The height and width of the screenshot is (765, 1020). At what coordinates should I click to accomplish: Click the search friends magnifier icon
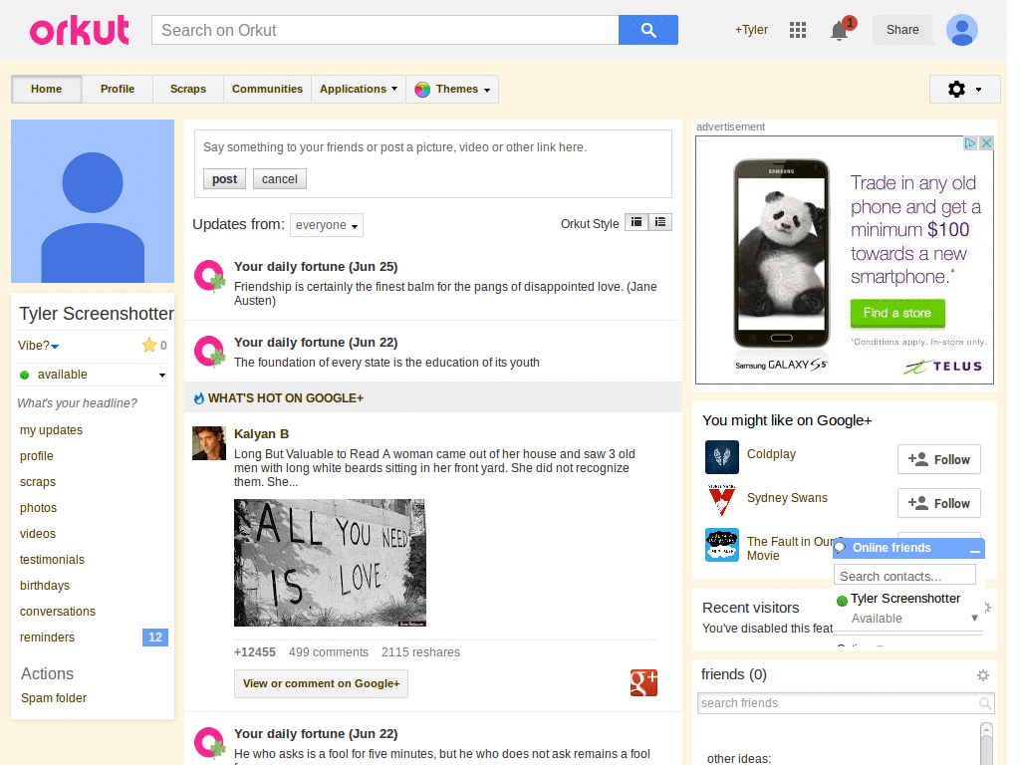coord(985,703)
